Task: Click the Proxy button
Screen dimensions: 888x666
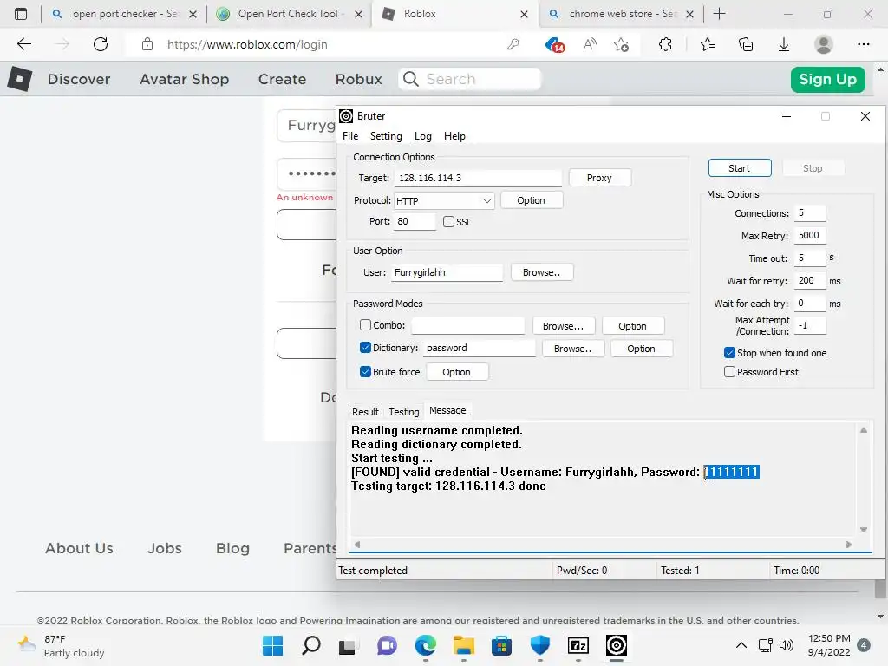Action: pos(599,178)
